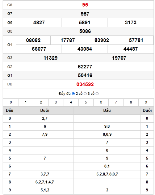Choose digit 6 in the number filter row
155x195 pixels.
[101, 102]
